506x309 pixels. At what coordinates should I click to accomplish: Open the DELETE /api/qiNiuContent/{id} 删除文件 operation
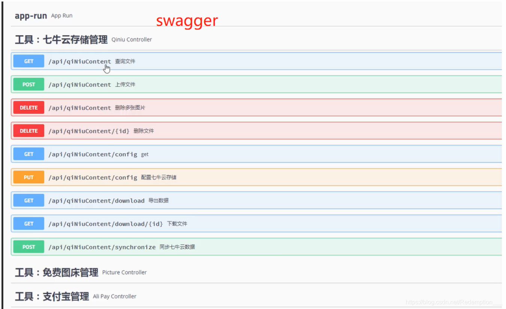point(257,131)
